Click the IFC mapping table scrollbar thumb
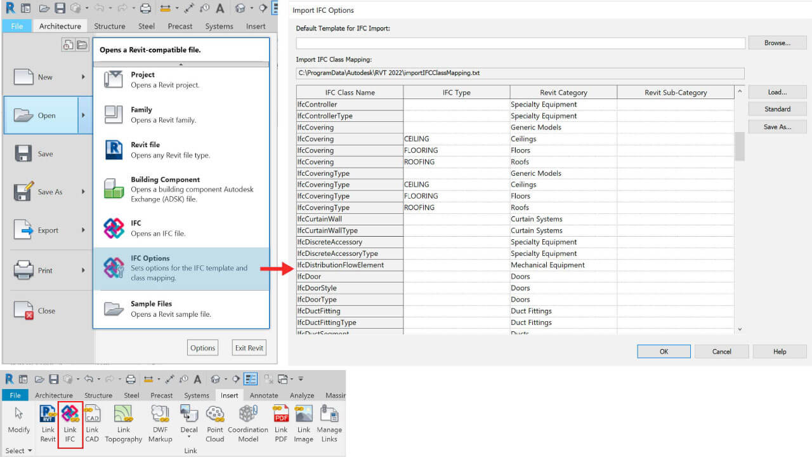 coord(740,146)
